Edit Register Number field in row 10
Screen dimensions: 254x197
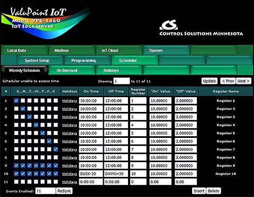tap(138, 174)
